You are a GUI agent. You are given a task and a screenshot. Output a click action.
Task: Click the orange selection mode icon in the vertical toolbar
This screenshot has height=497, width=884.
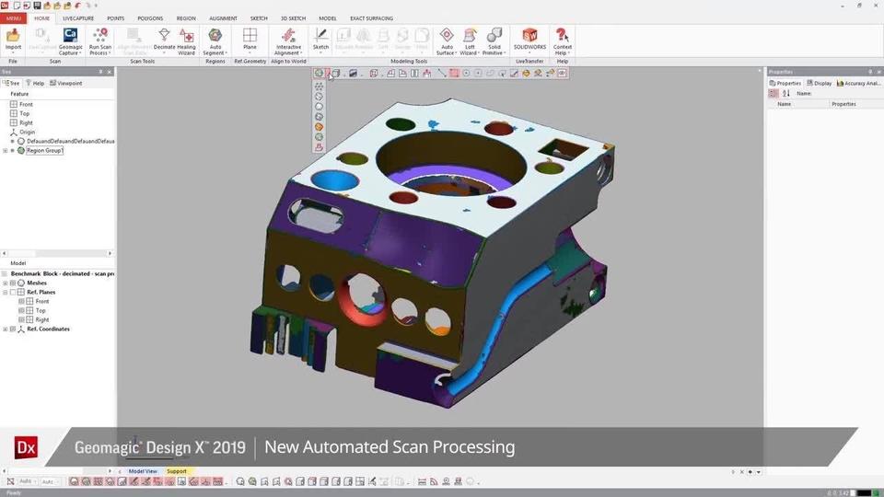coord(319,127)
